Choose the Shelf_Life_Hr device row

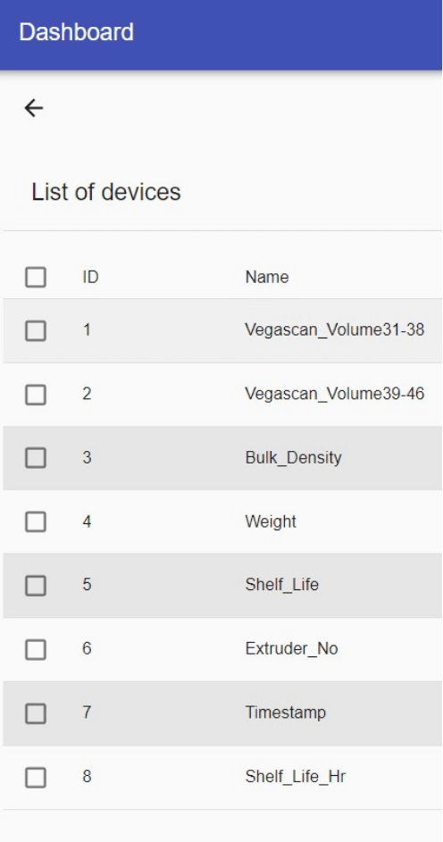222,777
